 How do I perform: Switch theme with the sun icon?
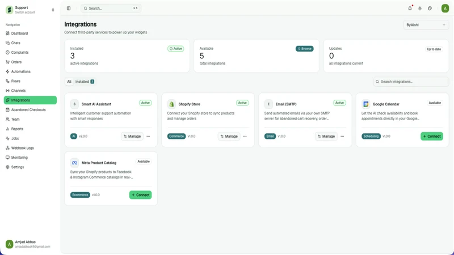pos(420,8)
